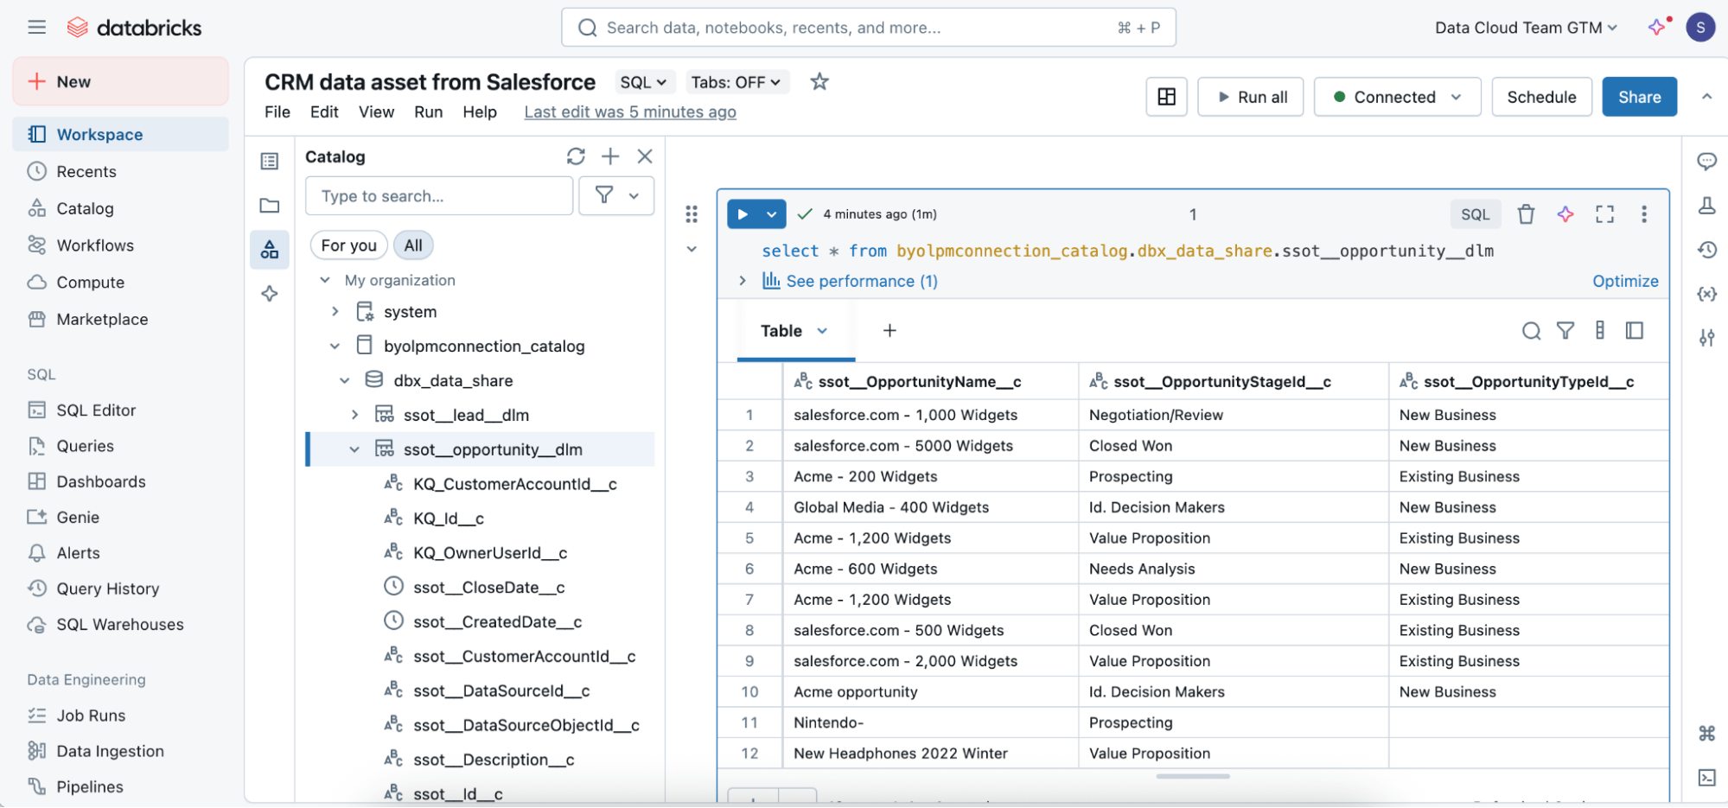The width and height of the screenshot is (1728, 808).
Task: Open results column settings icon
Action: pyautogui.click(x=1600, y=331)
